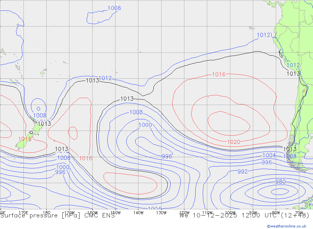This screenshot has width=313, height=229.
Task: Click the 'Surface pressure [hPa] CMC ENS' title
Action: point(58,216)
